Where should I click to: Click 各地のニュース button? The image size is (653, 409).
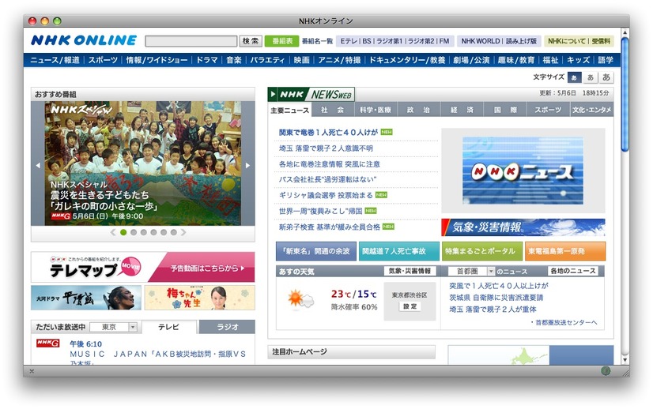coord(573,271)
